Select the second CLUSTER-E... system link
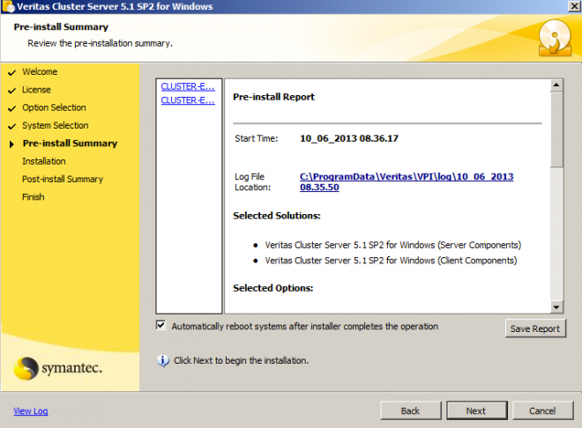This screenshot has height=428, width=582. pyautogui.click(x=188, y=100)
